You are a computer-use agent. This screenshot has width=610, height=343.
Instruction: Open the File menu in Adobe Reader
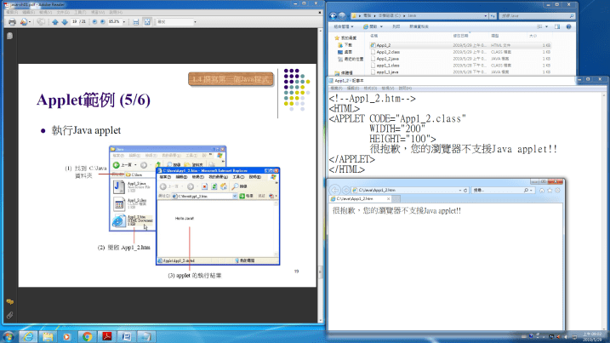point(9,14)
